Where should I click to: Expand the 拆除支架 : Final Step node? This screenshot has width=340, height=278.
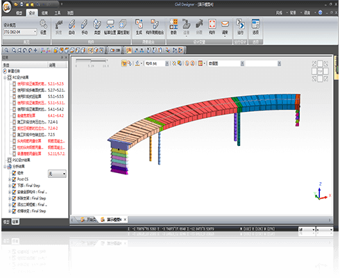click(10, 199)
